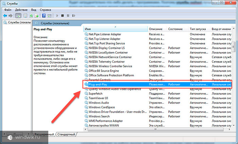Screen dimensions: 238x144
Task: Switch to the Расширенный tab
Action: click(x=44, y=134)
